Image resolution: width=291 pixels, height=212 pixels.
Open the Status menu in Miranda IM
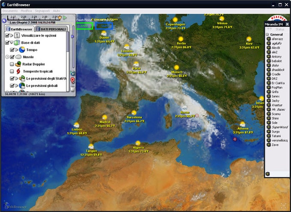pos(280,29)
